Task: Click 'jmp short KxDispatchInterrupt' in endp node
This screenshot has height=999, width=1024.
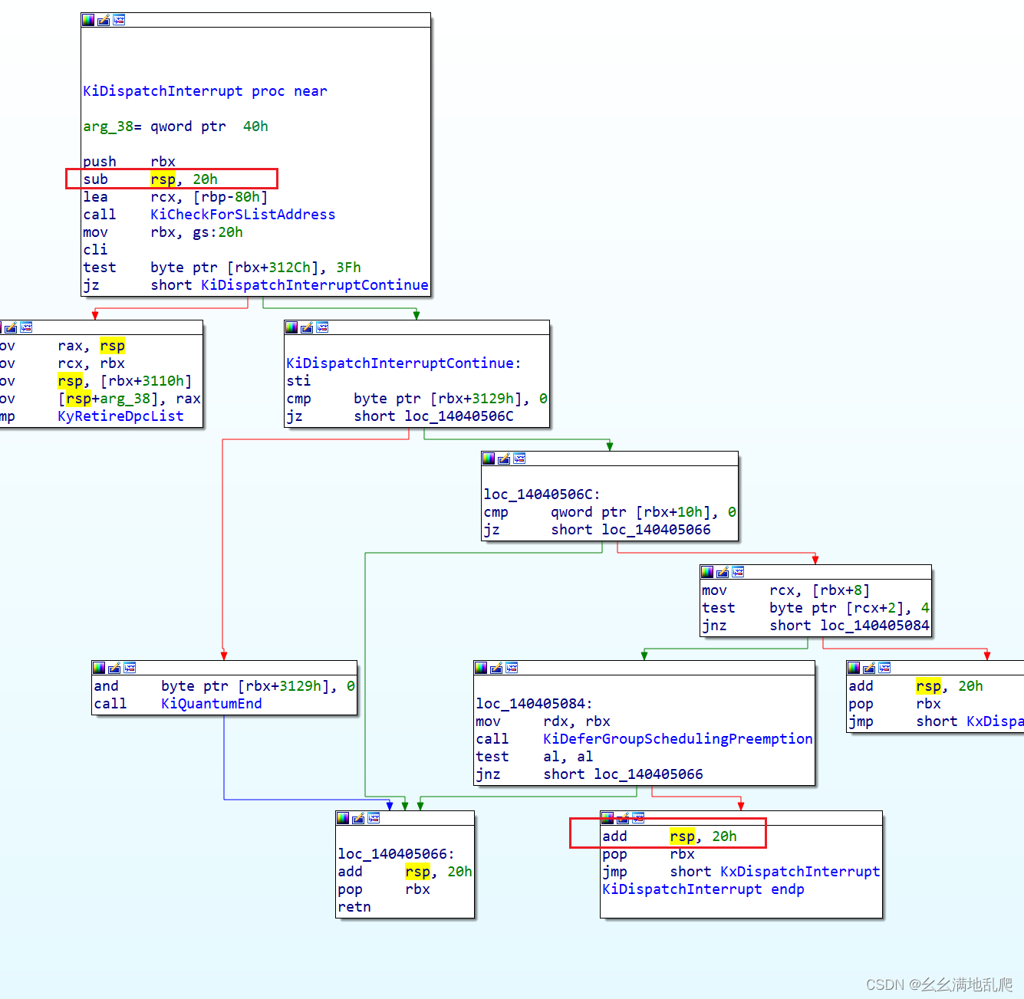Action: pos(742,872)
